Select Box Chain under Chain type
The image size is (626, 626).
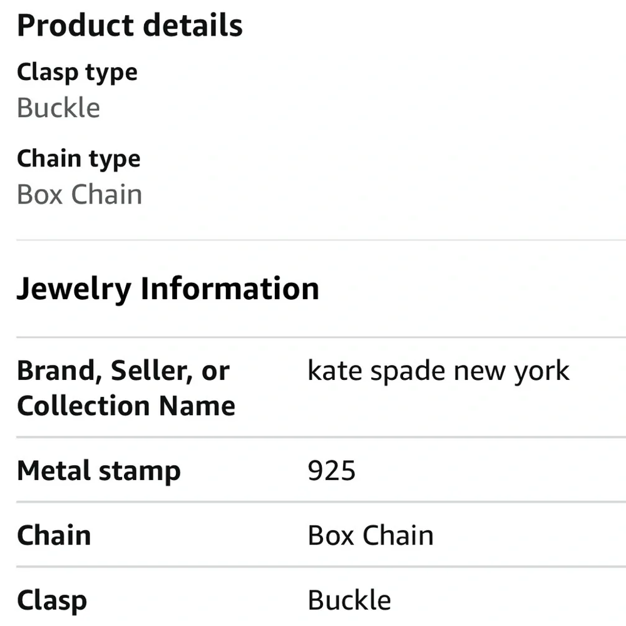pos(80,195)
